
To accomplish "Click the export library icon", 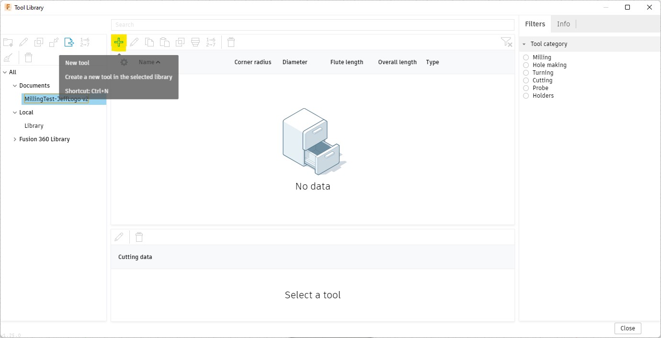I will [69, 42].
